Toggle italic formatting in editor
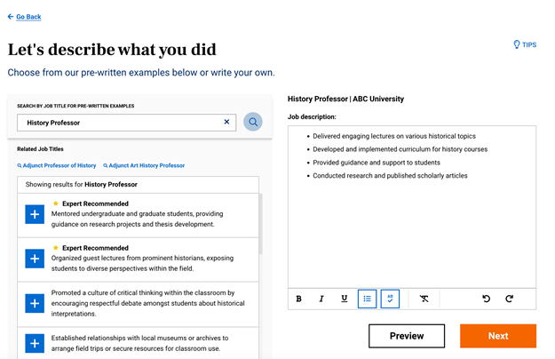This screenshot has width=555, height=359. [x=321, y=299]
